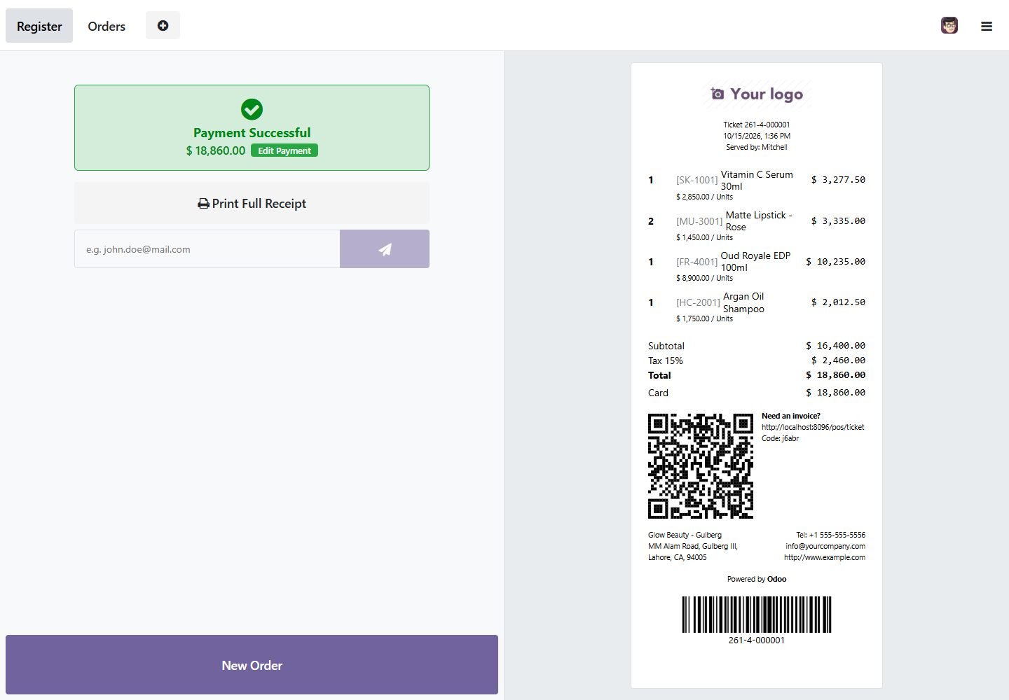Click the Vitamin C Serum 30ml line

point(757,185)
